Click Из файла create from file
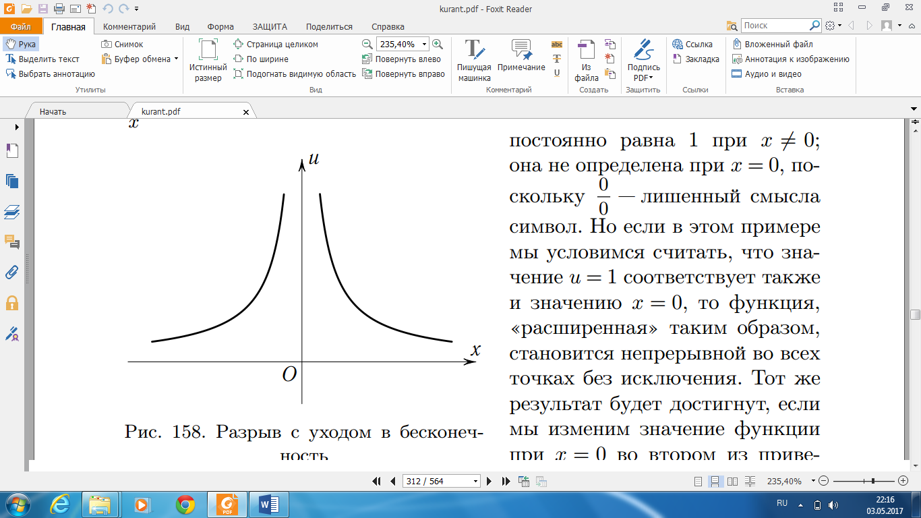The height and width of the screenshot is (518, 921). [x=587, y=61]
